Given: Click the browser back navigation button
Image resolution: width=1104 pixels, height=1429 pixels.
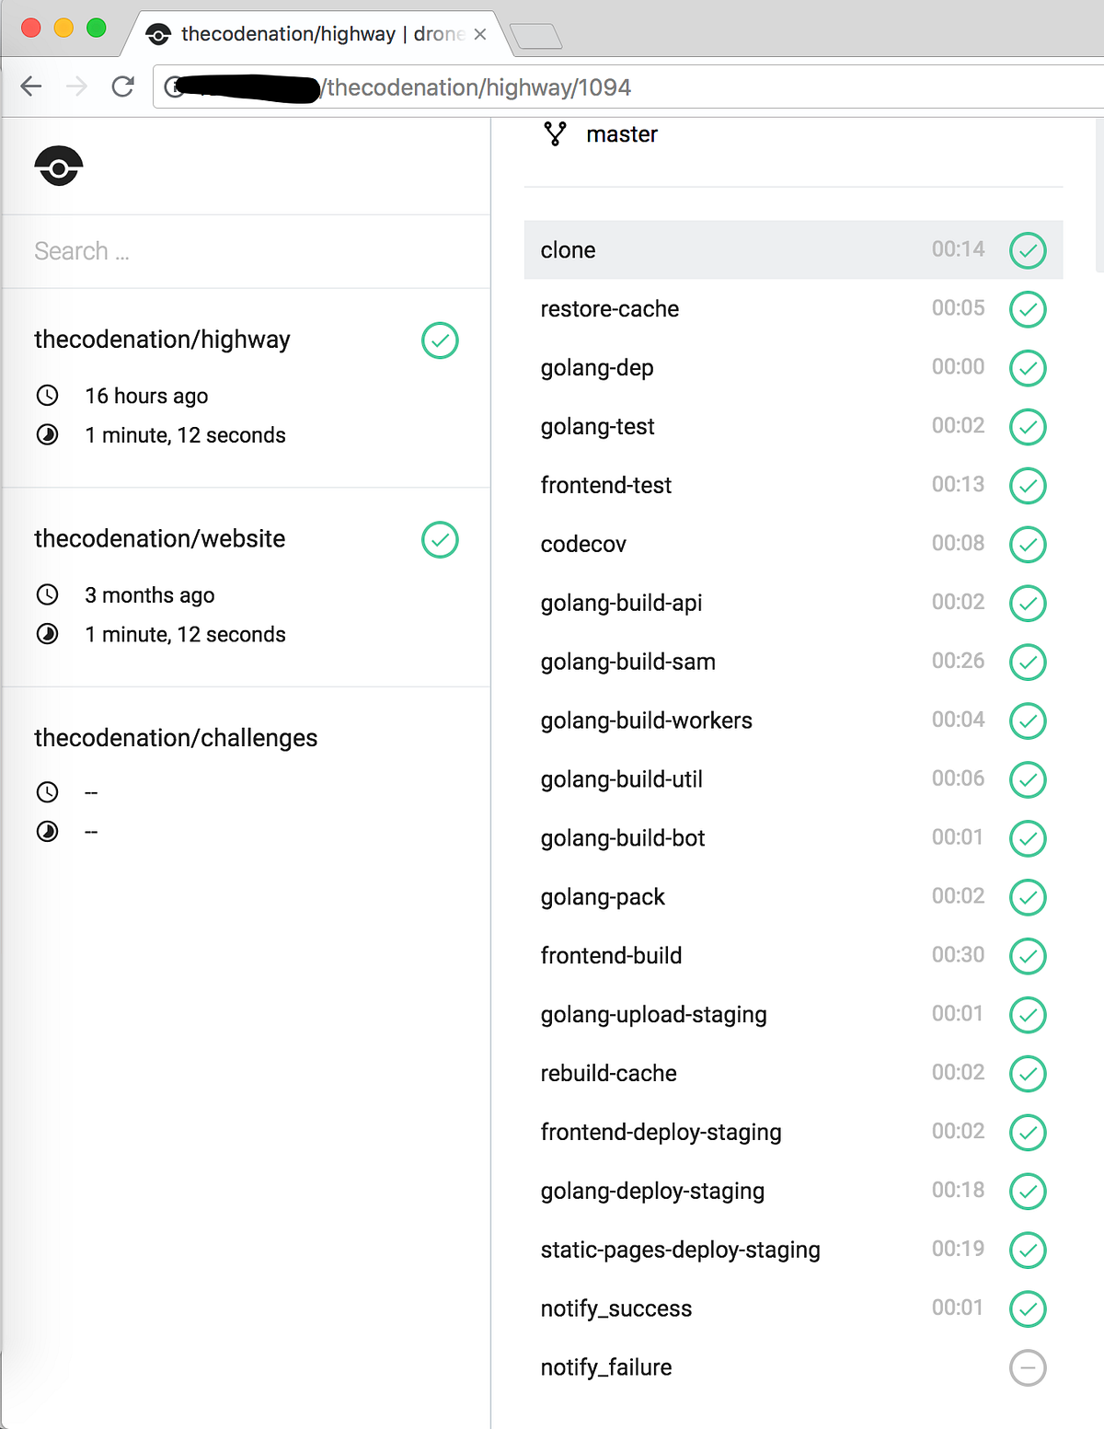Looking at the screenshot, I should point(30,86).
